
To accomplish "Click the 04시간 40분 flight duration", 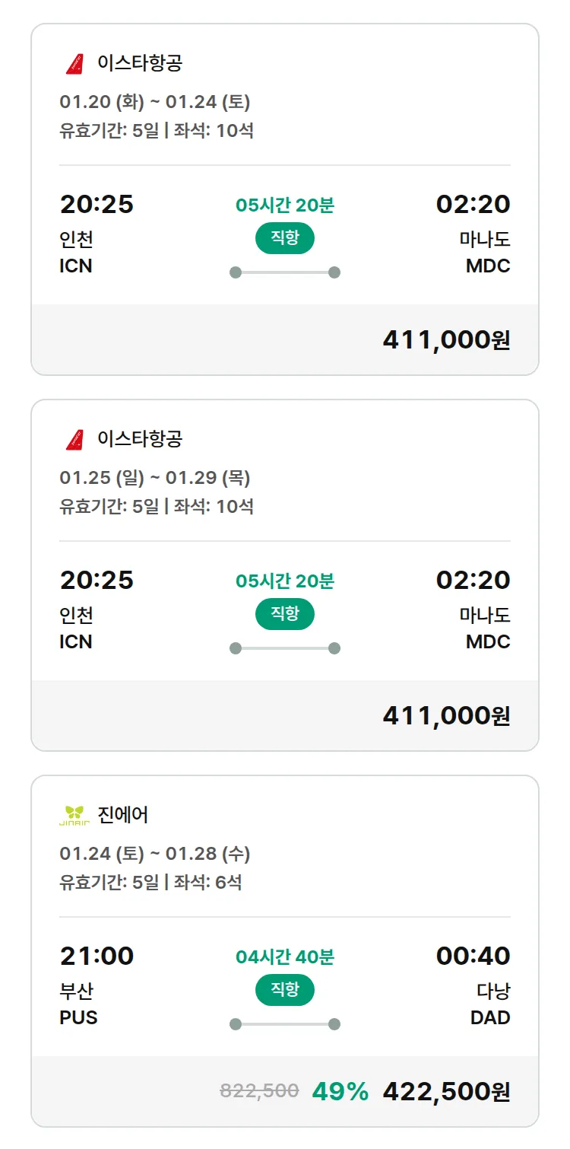I will click(x=284, y=956).
